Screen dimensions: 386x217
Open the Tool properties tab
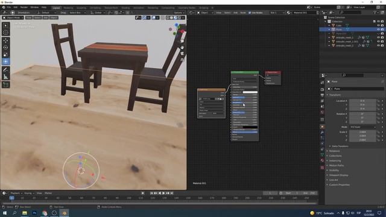tap(322, 83)
